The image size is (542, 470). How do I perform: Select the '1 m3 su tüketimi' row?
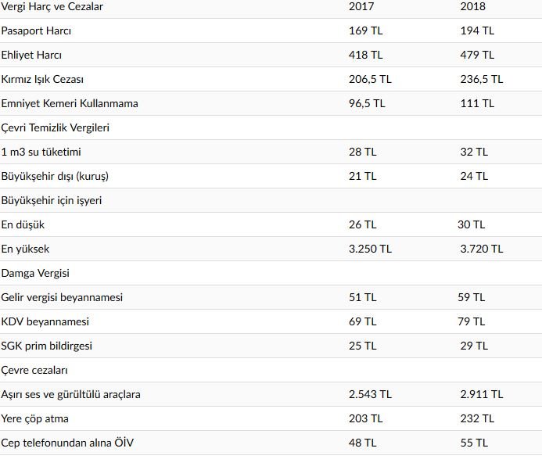click(x=41, y=152)
